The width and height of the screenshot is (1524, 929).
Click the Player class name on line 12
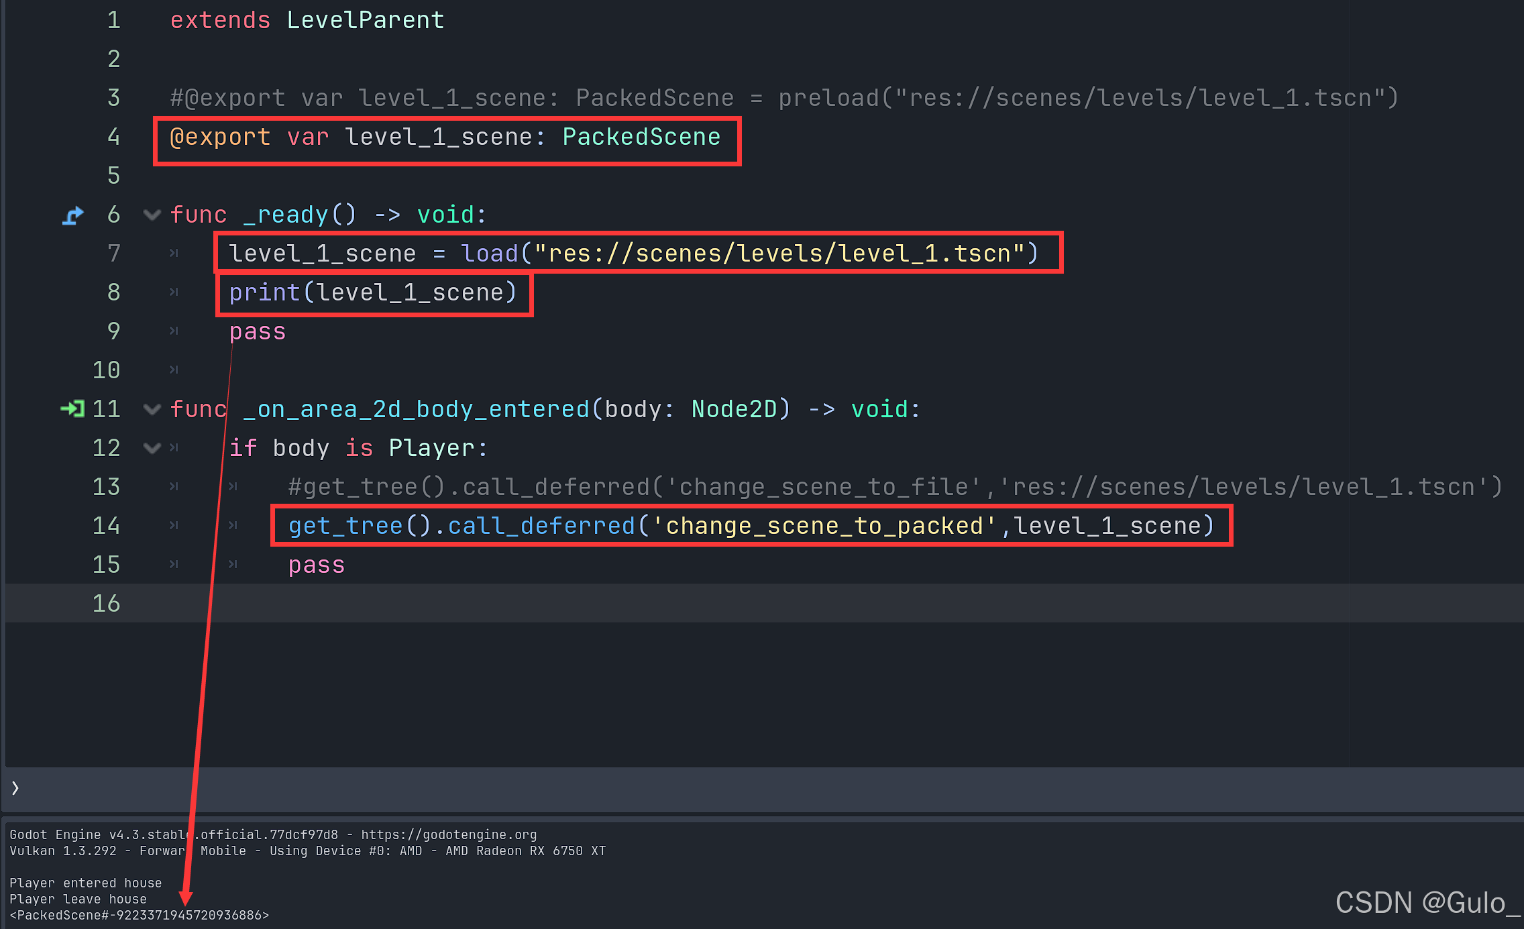click(431, 448)
